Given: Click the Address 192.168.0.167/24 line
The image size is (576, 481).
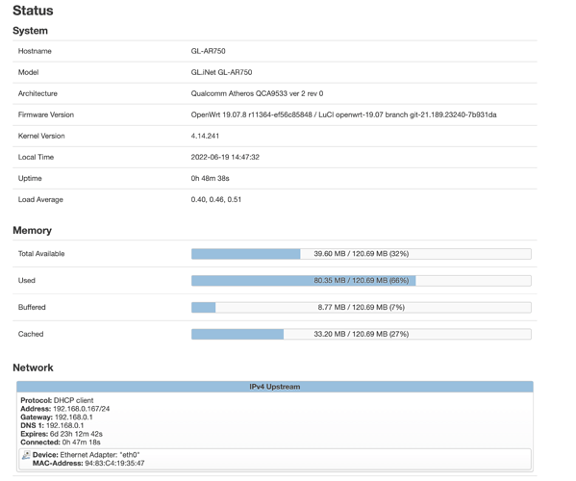Looking at the screenshot, I should (65, 409).
